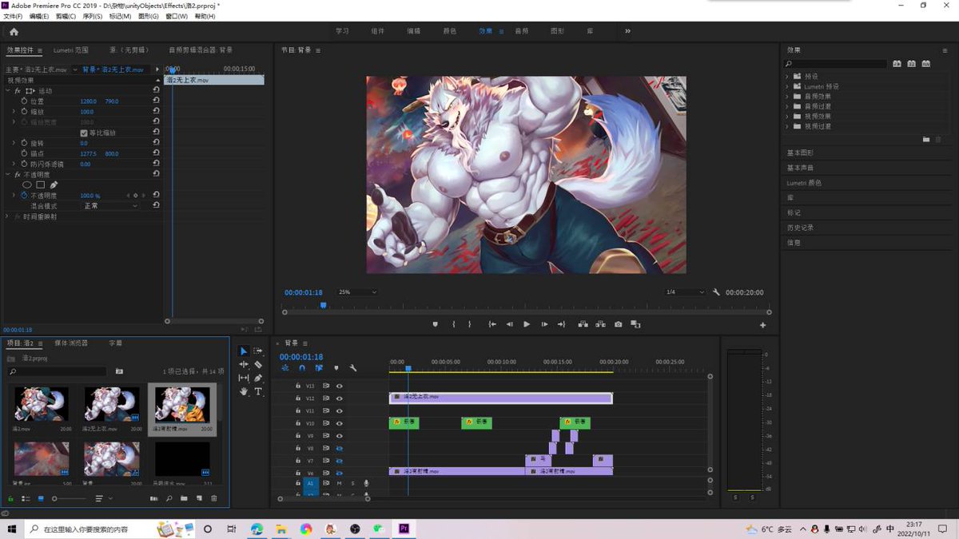The height and width of the screenshot is (539, 959).
Task: Toggle Linked Selection in timeline
Action: click(x=319, y=368)
